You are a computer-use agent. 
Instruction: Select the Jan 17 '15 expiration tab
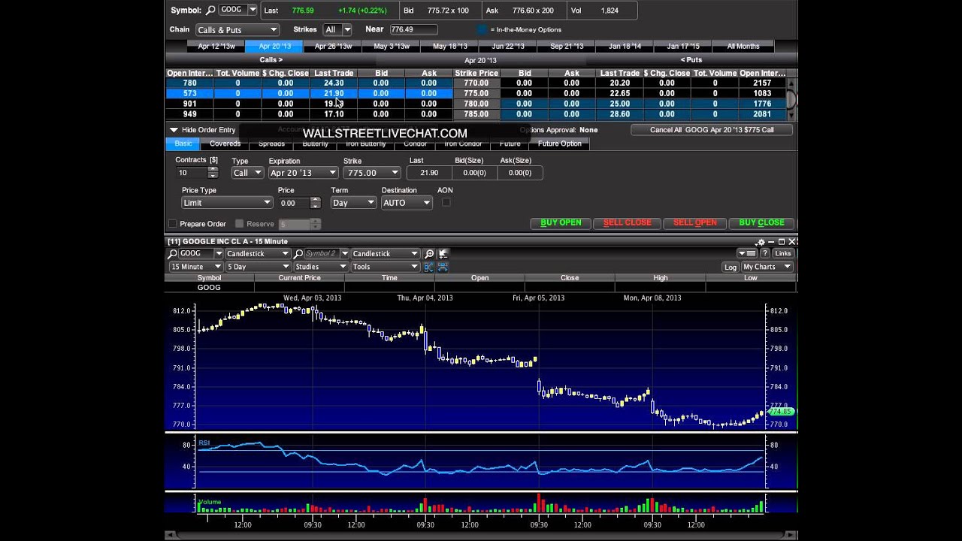683,46
